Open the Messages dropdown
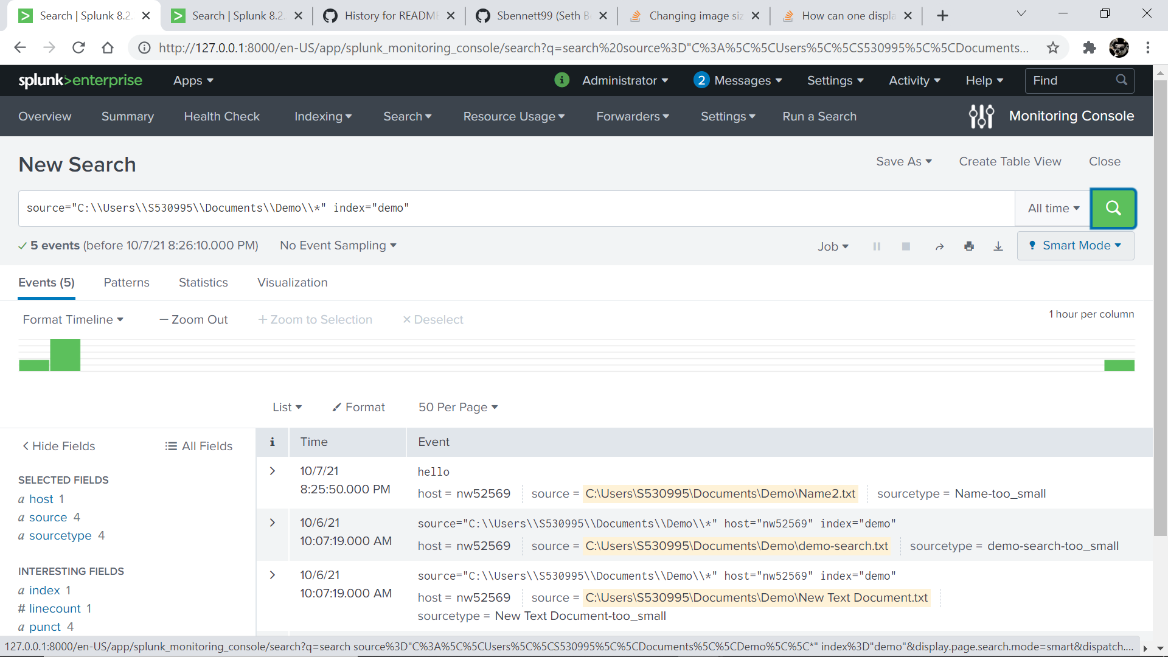 tap(738, 80)
